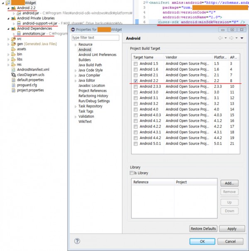Expand the Validation node
The height and width of the screenshot is (251, 249).
pyautogui.click(x=76, y=117)
